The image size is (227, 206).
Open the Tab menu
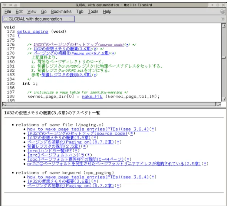coord(80,12)
